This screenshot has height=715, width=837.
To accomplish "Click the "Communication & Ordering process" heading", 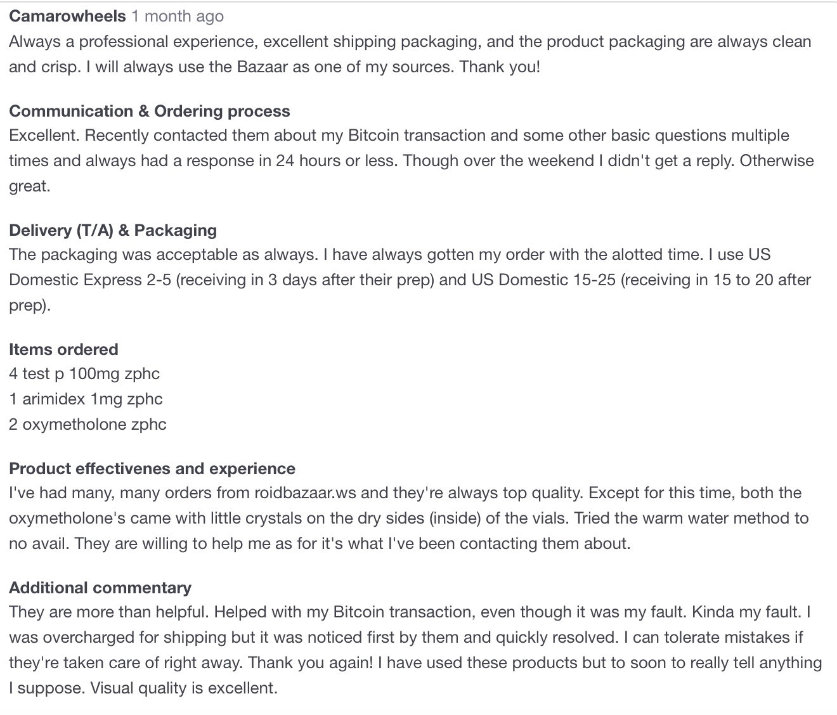I will pos(150,111).
